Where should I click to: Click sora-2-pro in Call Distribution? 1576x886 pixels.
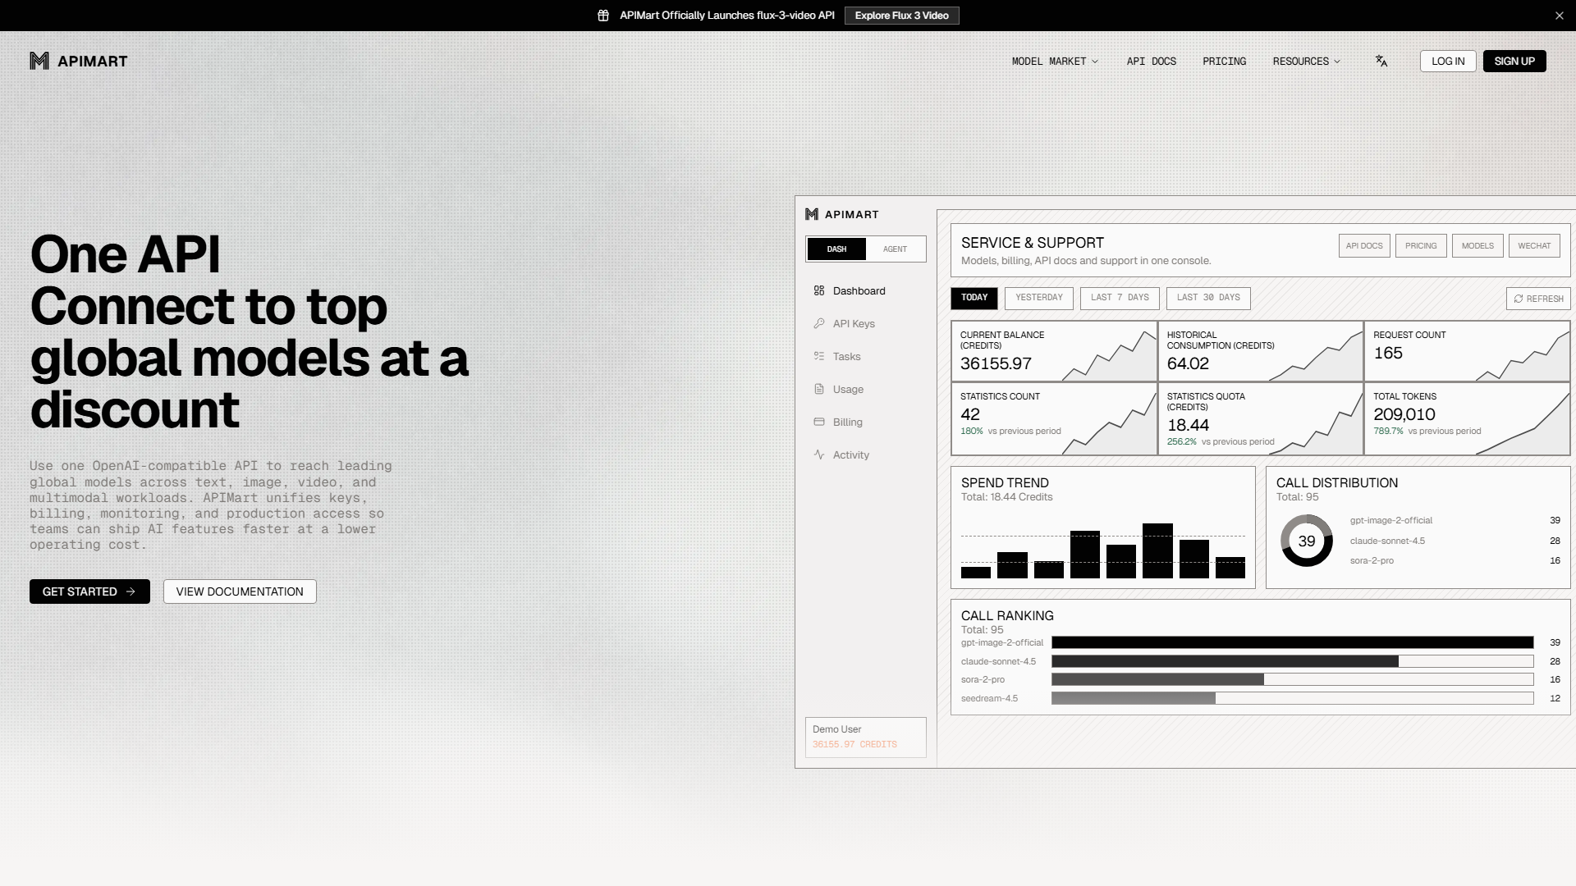pos(1372,560)
